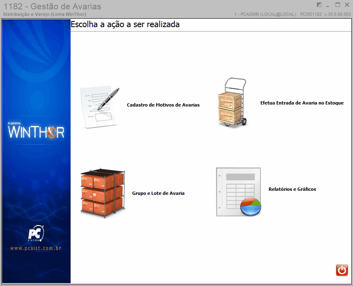The image size is (353, 286).
Task: Open the hand-truck boxes Entrada de Avaria icon
Action: pyautogui.click(x=233, y=102)
